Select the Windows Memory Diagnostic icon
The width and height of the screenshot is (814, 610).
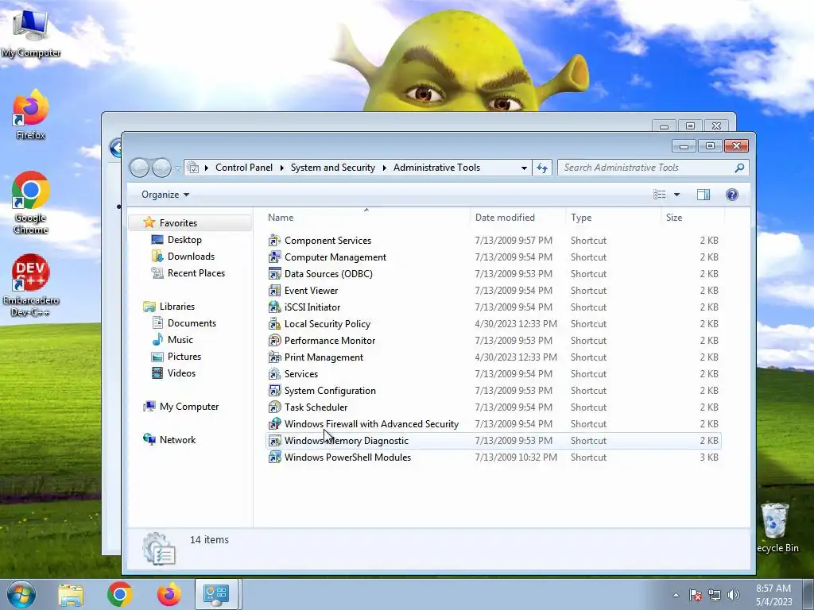[274, 441]
